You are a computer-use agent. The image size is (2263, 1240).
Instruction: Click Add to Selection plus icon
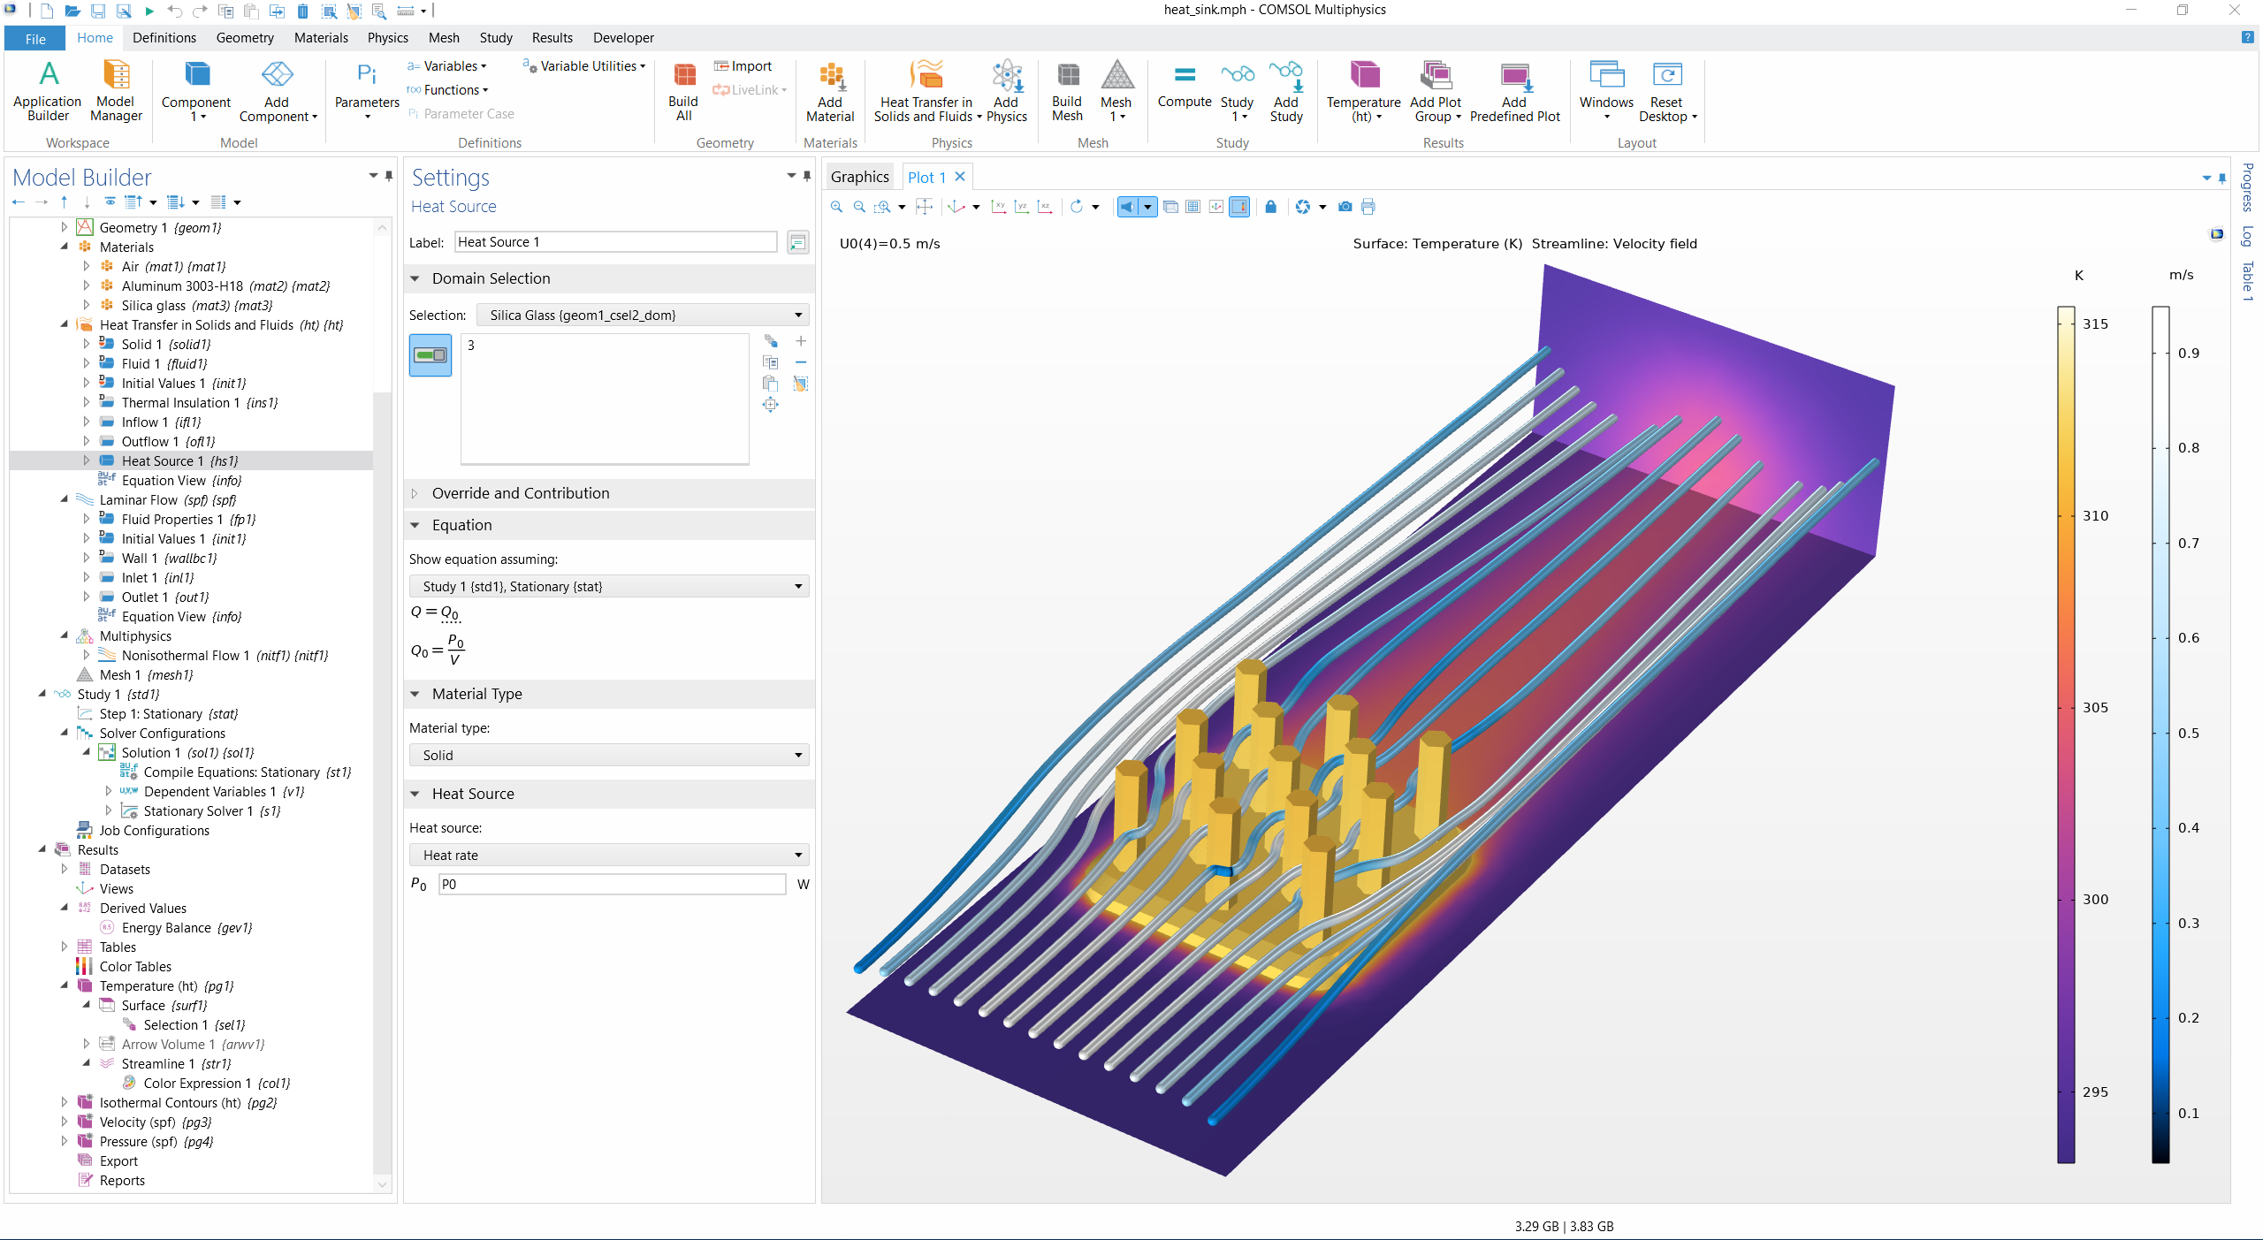pyautogui.click(x=801, y=341)
